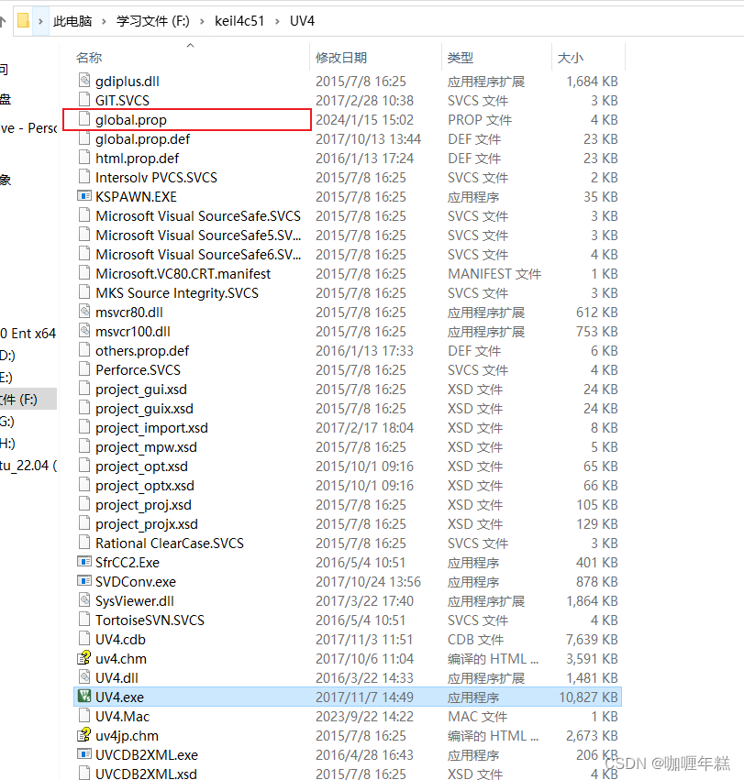744x780 pixels.
Task: Click the folder icon in address bar
Action: 24,20
